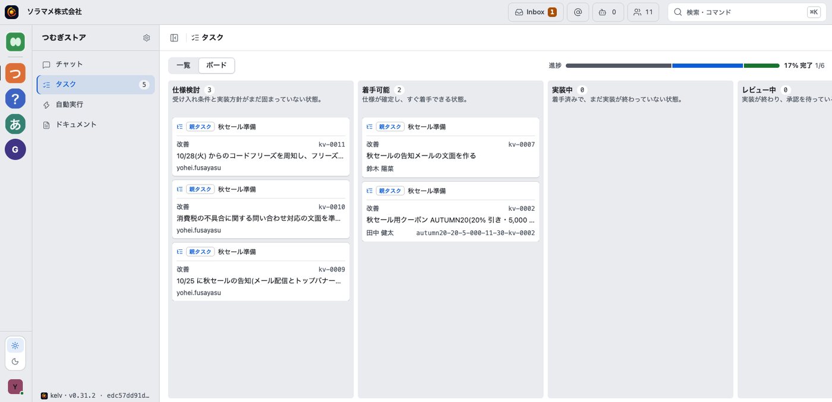Click assignee 鈴木 陽菜

click(x=380, y=169)
